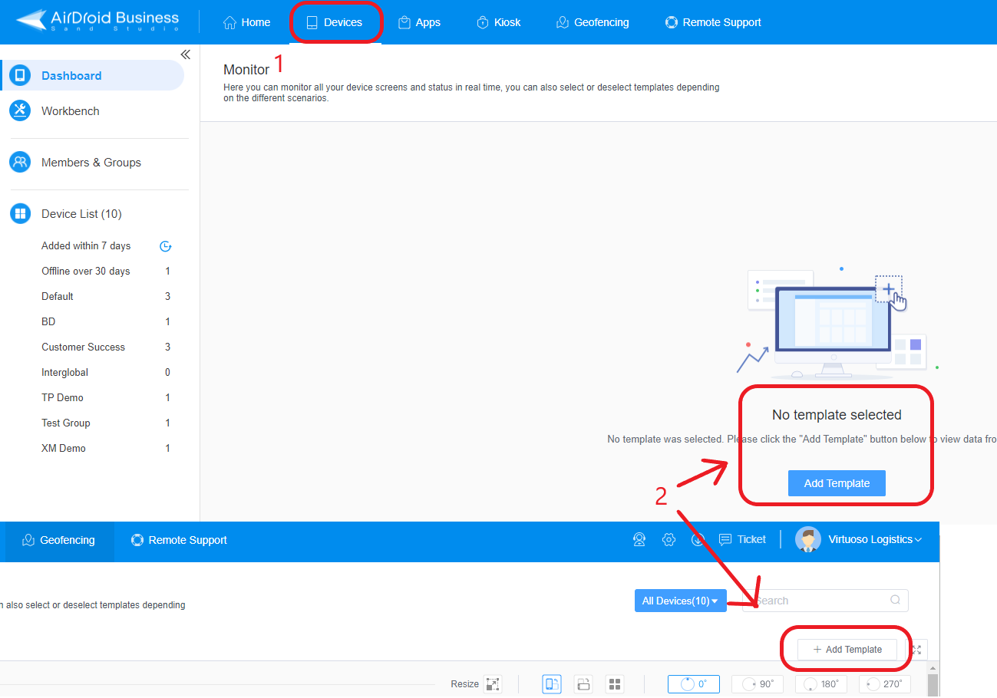The width and height of the screenshot is (997, 698).
Task: Click Remote Support in the lower window header
Action: pos(179,540)
